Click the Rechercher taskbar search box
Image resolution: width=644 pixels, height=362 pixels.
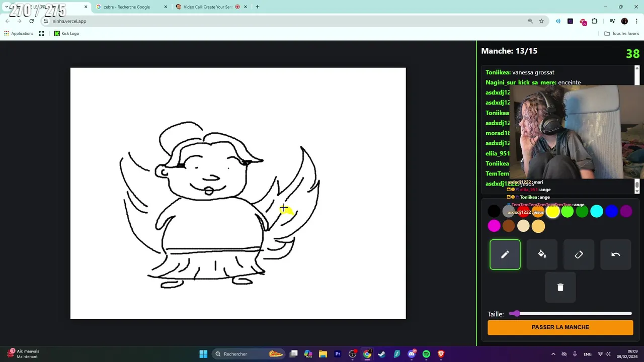point(249,354)
